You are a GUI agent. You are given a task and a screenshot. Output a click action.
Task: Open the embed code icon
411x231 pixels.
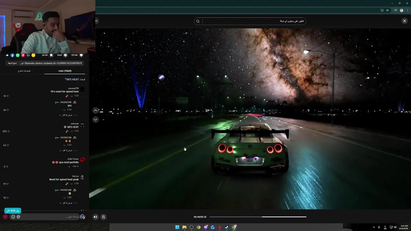tap(28, 55)
